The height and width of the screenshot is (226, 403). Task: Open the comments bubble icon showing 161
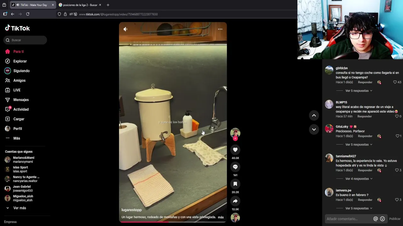[235, 167]
